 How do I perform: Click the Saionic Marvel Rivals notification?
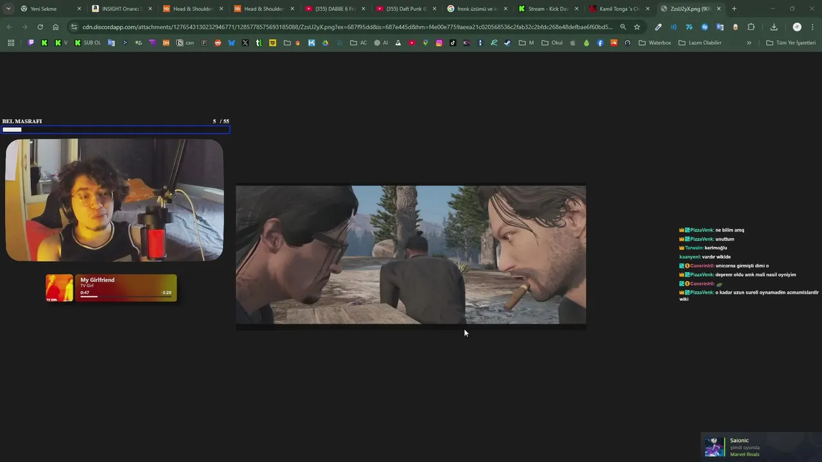click(761, 447)
